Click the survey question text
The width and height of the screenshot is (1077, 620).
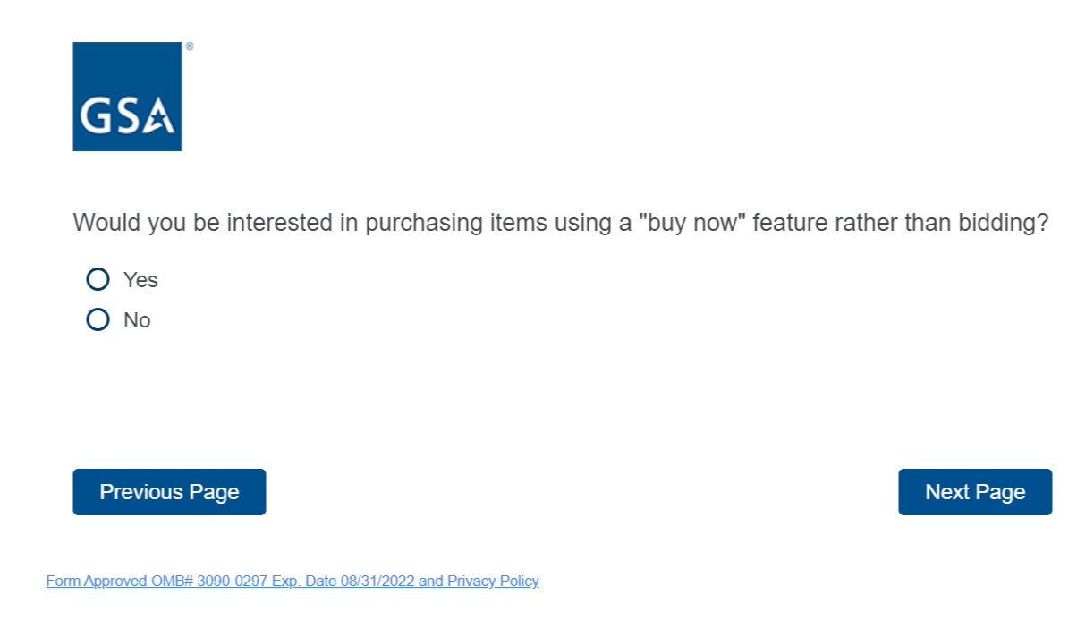tap(560, 223)
